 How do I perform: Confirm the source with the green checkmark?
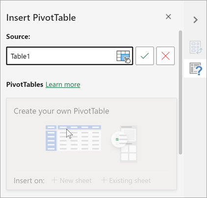tap(145, 56)
